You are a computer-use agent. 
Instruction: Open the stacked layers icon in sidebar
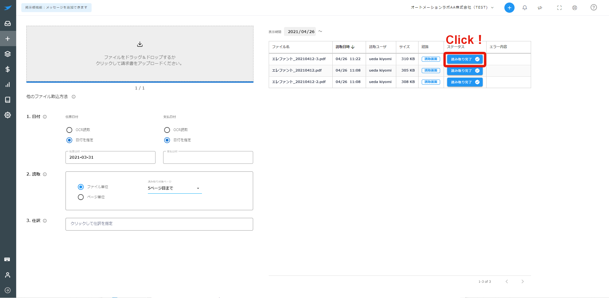[x=8, y=54]
